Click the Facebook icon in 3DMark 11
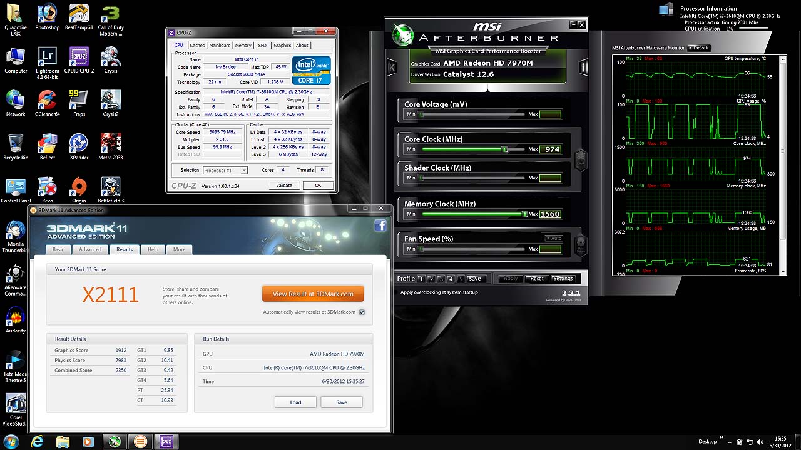801x450 pixels. [380, 226]
